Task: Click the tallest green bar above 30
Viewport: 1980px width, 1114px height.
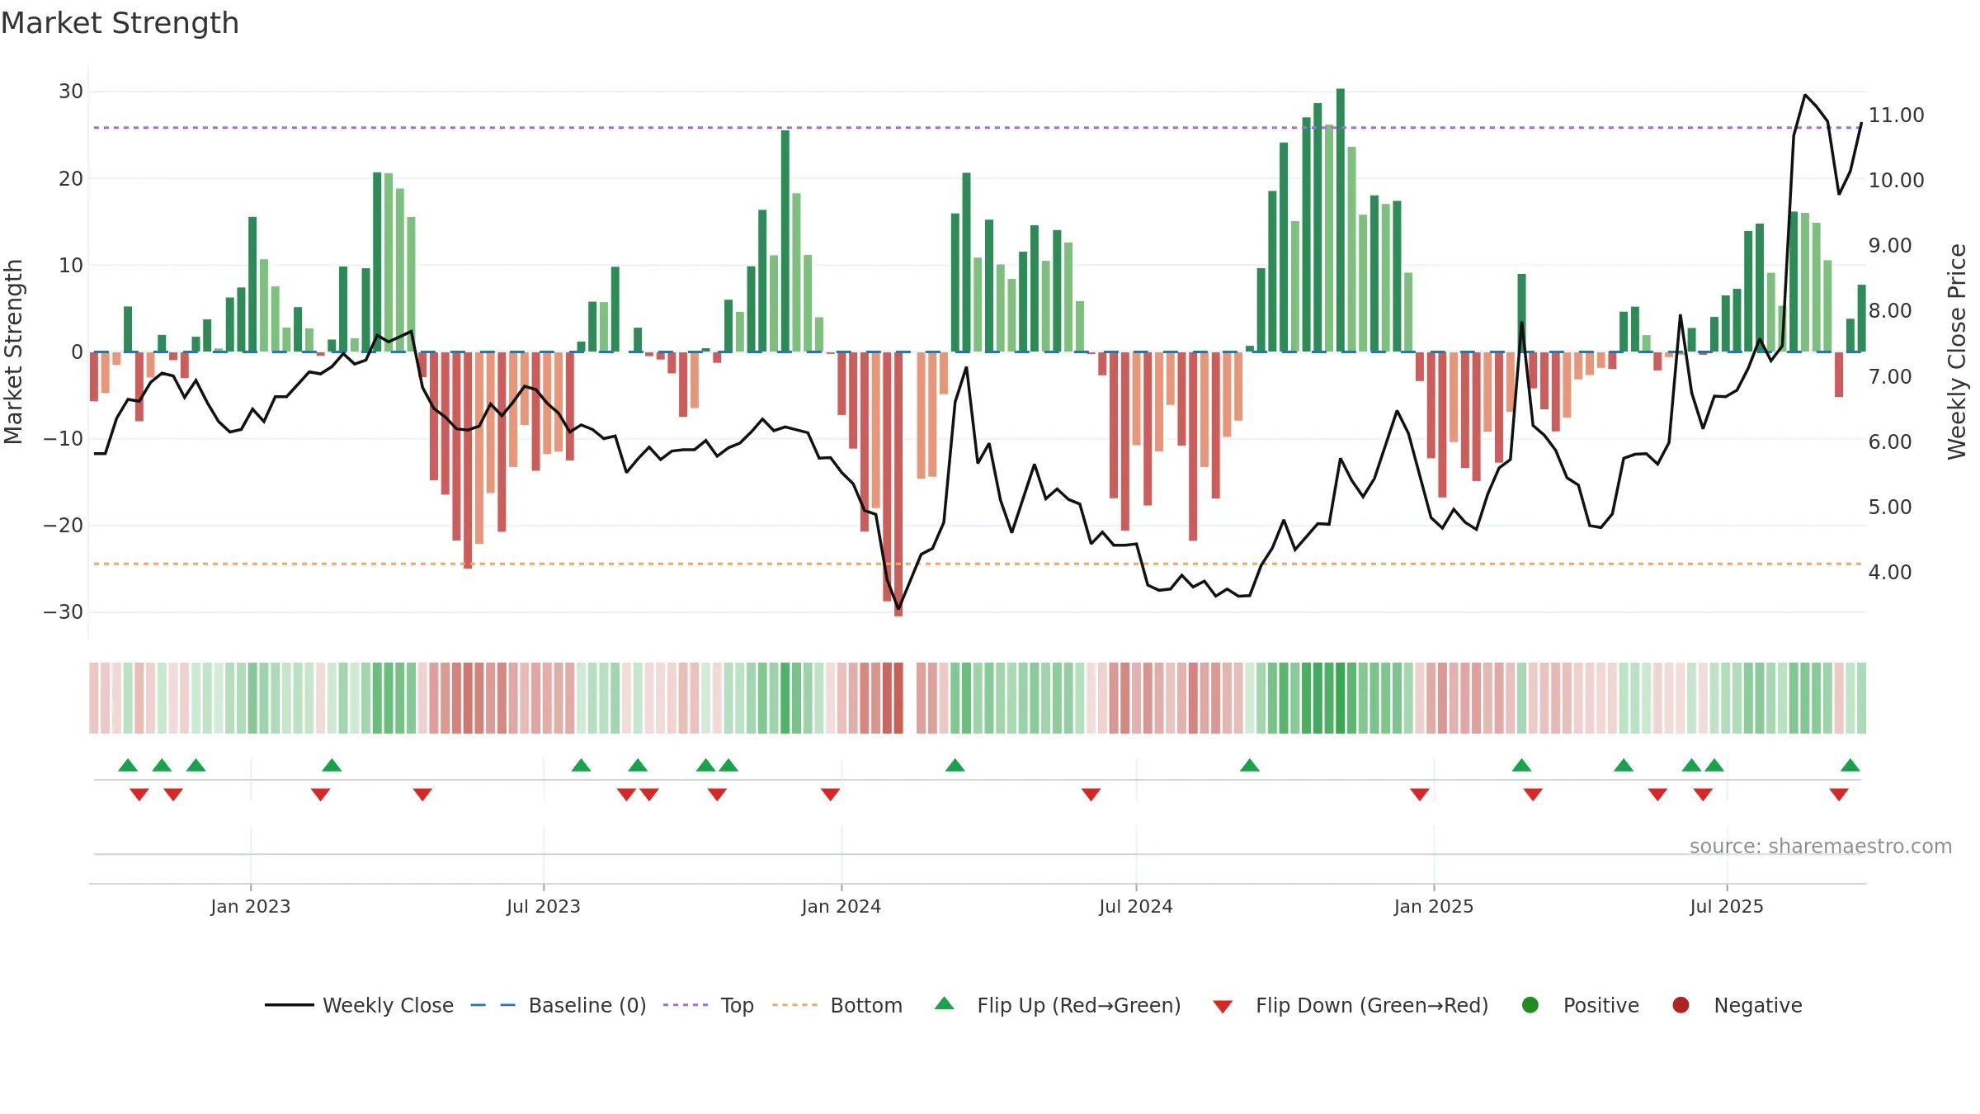Action: point(1341,219)
